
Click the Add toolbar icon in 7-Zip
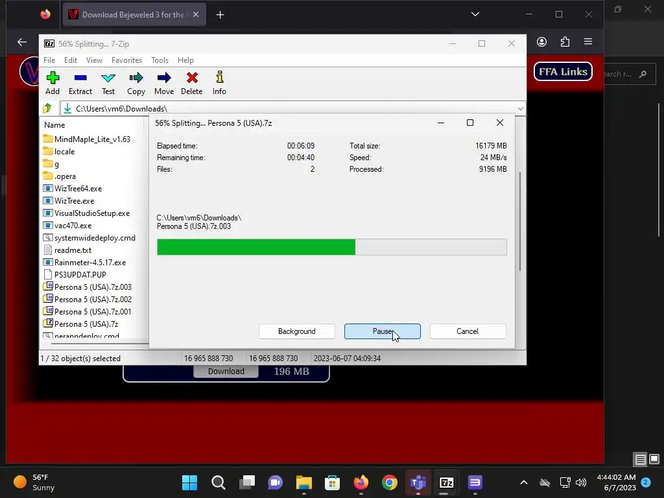(53, 83)
